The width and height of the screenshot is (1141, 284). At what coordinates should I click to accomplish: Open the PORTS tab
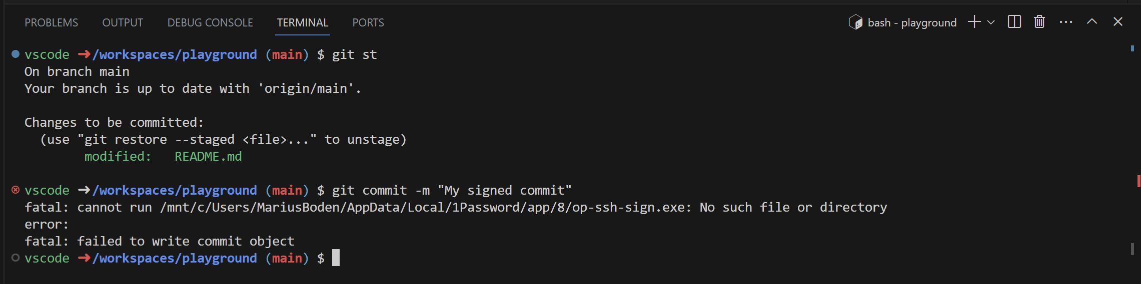[368, 22]
